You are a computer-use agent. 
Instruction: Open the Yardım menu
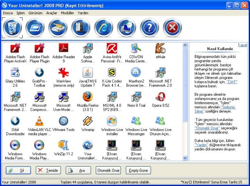pyautogui.click(x=83, y=13)
